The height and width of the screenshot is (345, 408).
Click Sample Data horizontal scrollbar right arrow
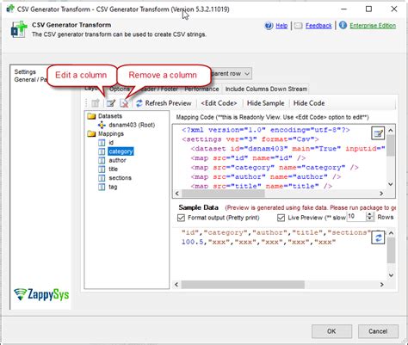click(381, 285)
